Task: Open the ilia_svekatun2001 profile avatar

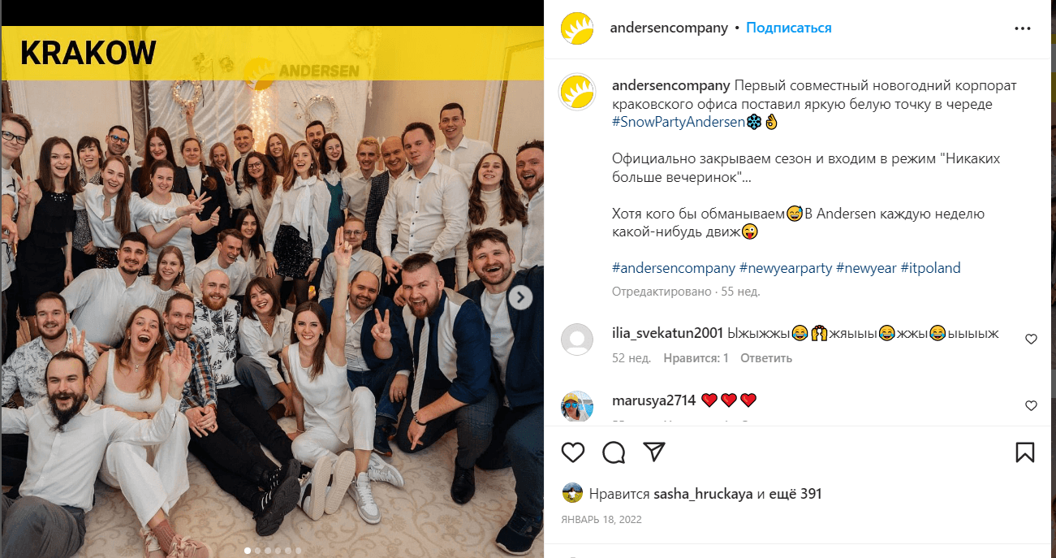Action: 577,340
